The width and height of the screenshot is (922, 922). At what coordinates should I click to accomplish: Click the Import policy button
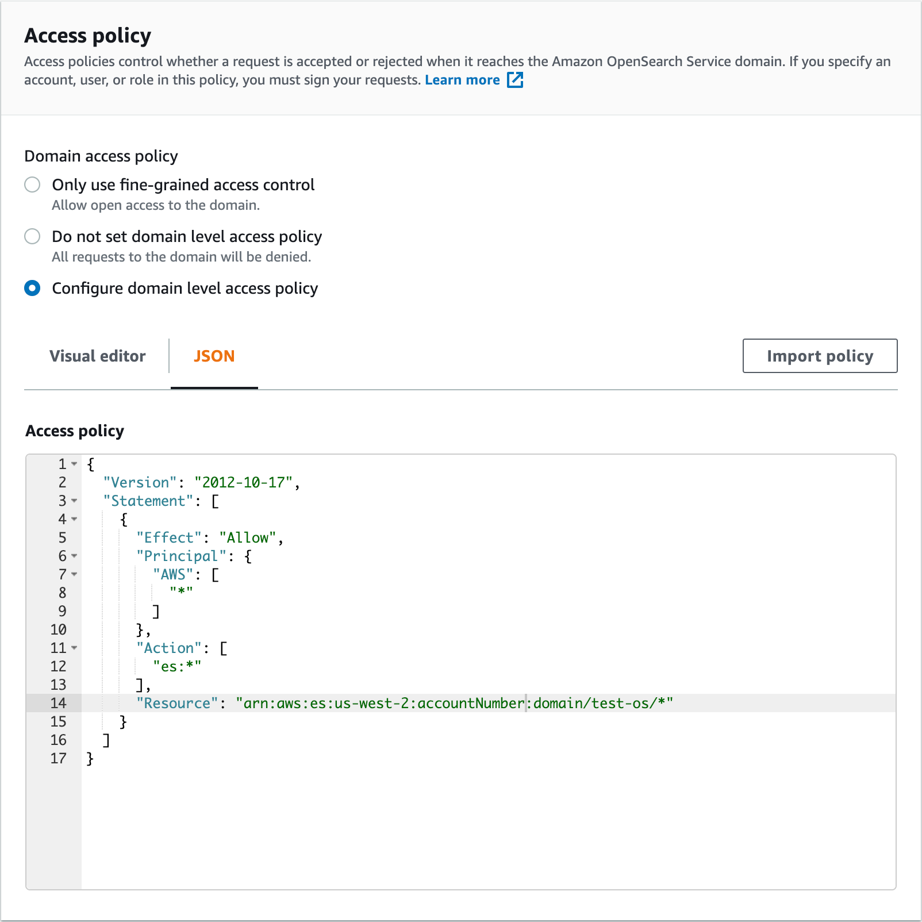[820, 356]
